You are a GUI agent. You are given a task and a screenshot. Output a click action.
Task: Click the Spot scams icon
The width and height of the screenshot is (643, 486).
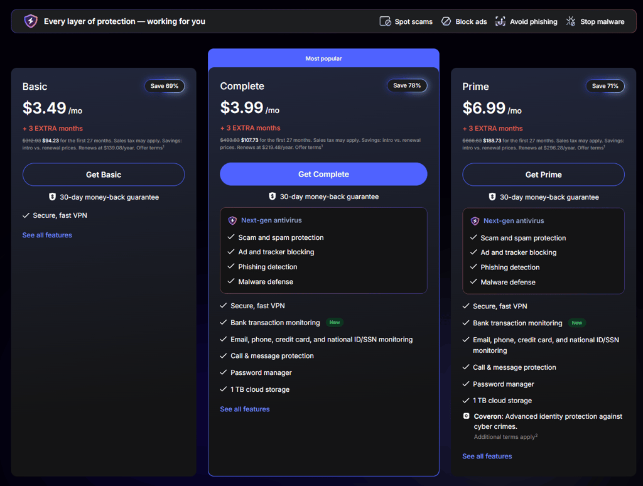click(385, 21)
